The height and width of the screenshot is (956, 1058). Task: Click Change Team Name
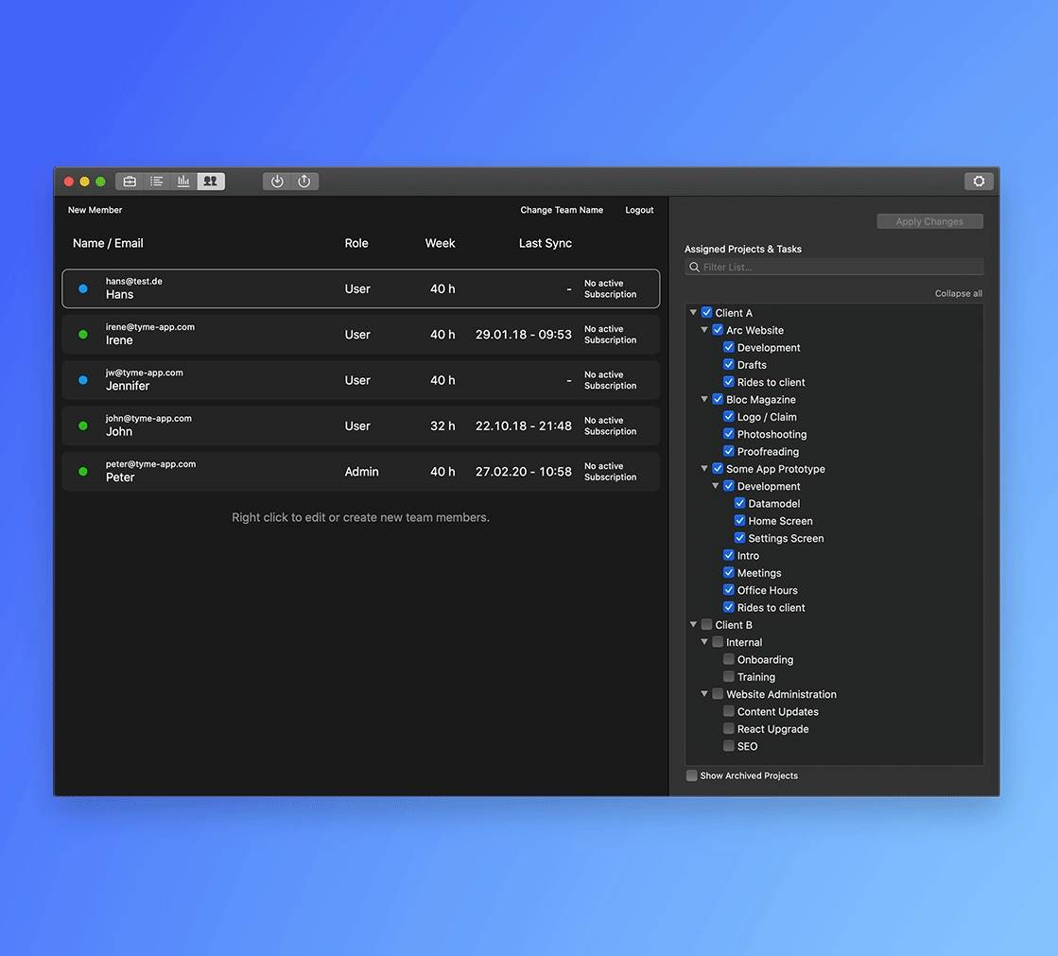click(x=562, y=210)
